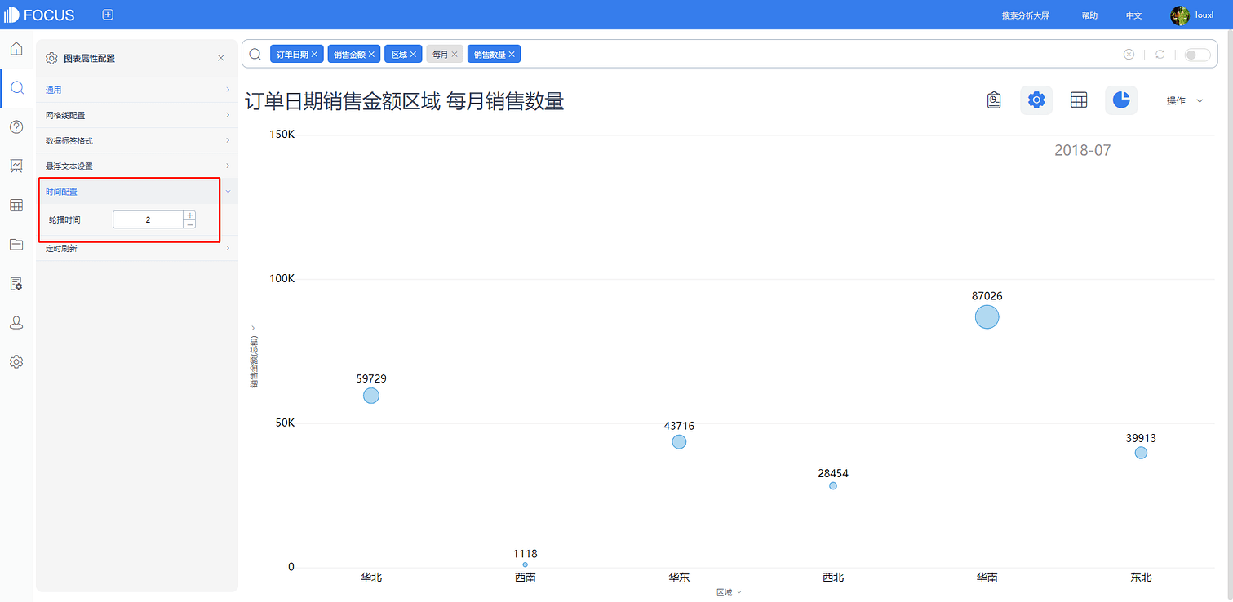Click the blue gear chart settings icon

1036,100
